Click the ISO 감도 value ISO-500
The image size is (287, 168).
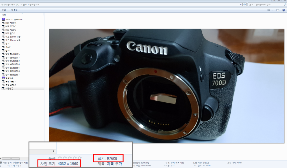206,166
